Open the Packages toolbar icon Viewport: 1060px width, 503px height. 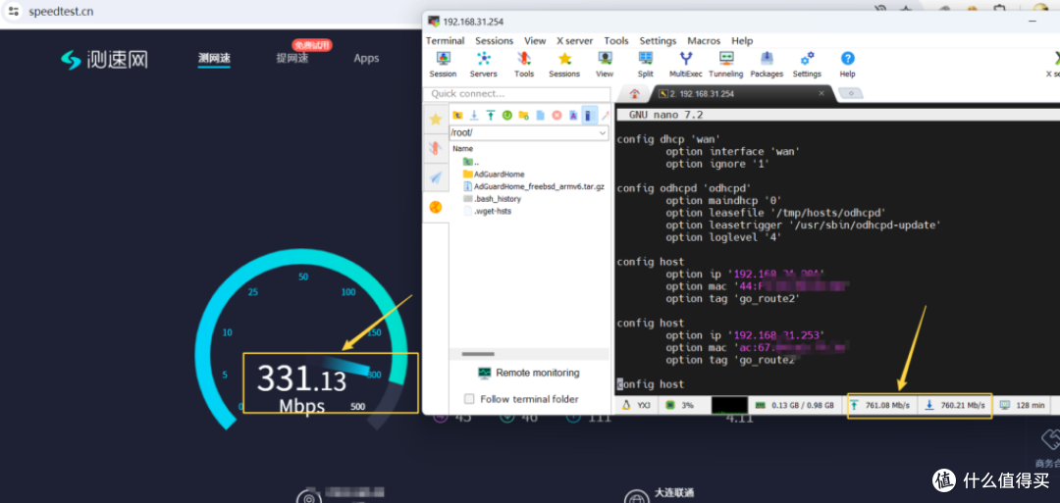pyautogui.click(x=767, y=65)
